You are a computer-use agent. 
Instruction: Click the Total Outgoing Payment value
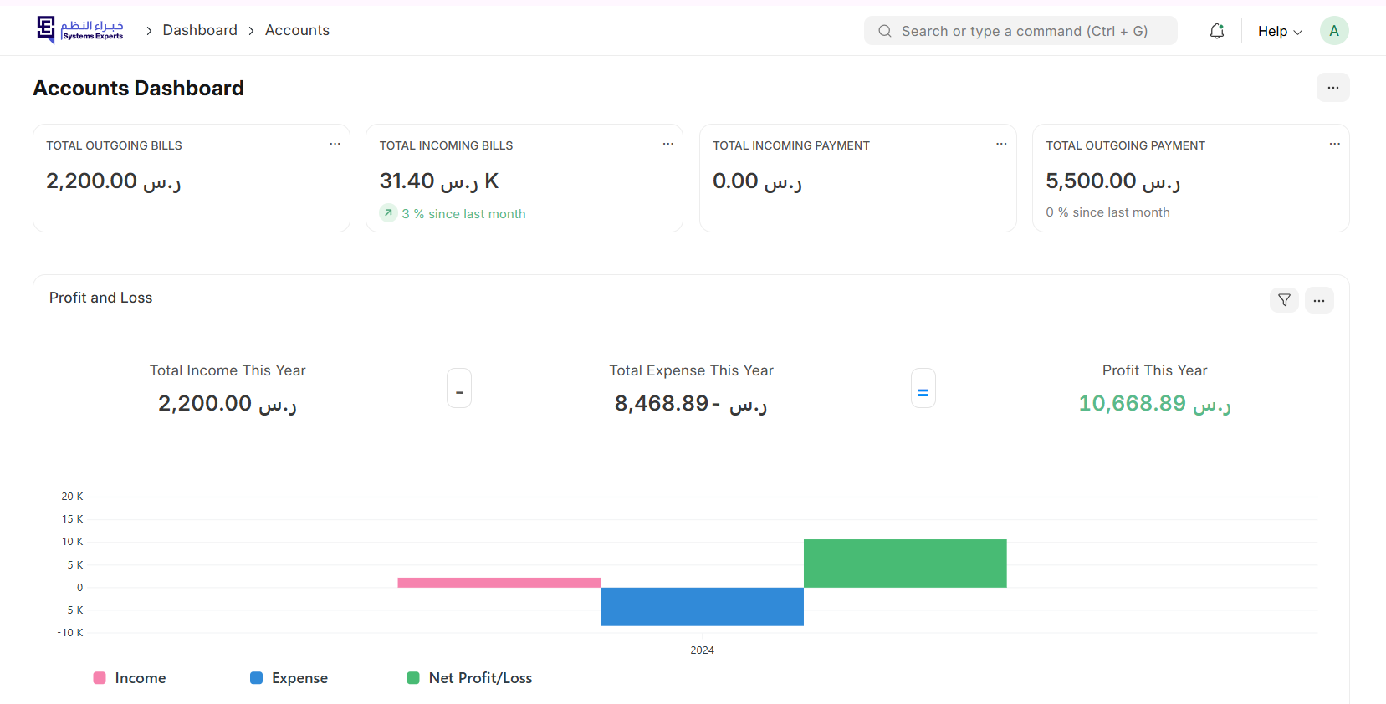pyautogui.click(x=1112, y=181)
